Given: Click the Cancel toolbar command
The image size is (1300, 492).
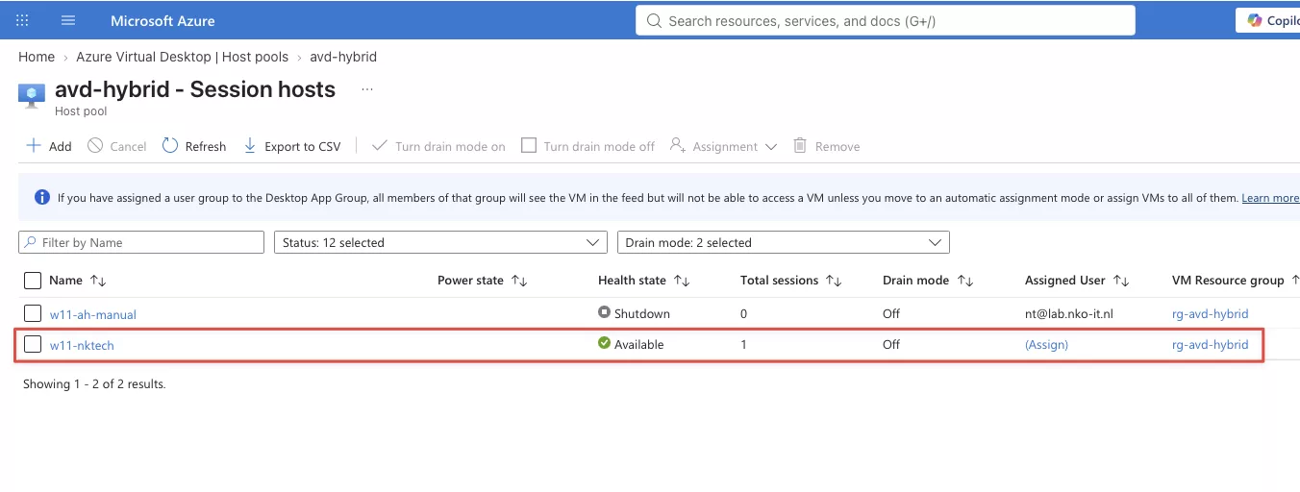Looking at the screenshot, I should 116,146.
